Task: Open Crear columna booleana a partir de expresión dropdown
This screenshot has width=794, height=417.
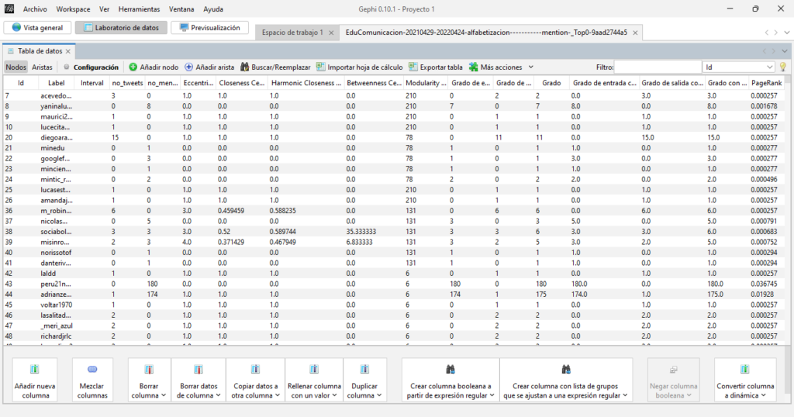Action: pyautogui.click(x=492, y=395)
